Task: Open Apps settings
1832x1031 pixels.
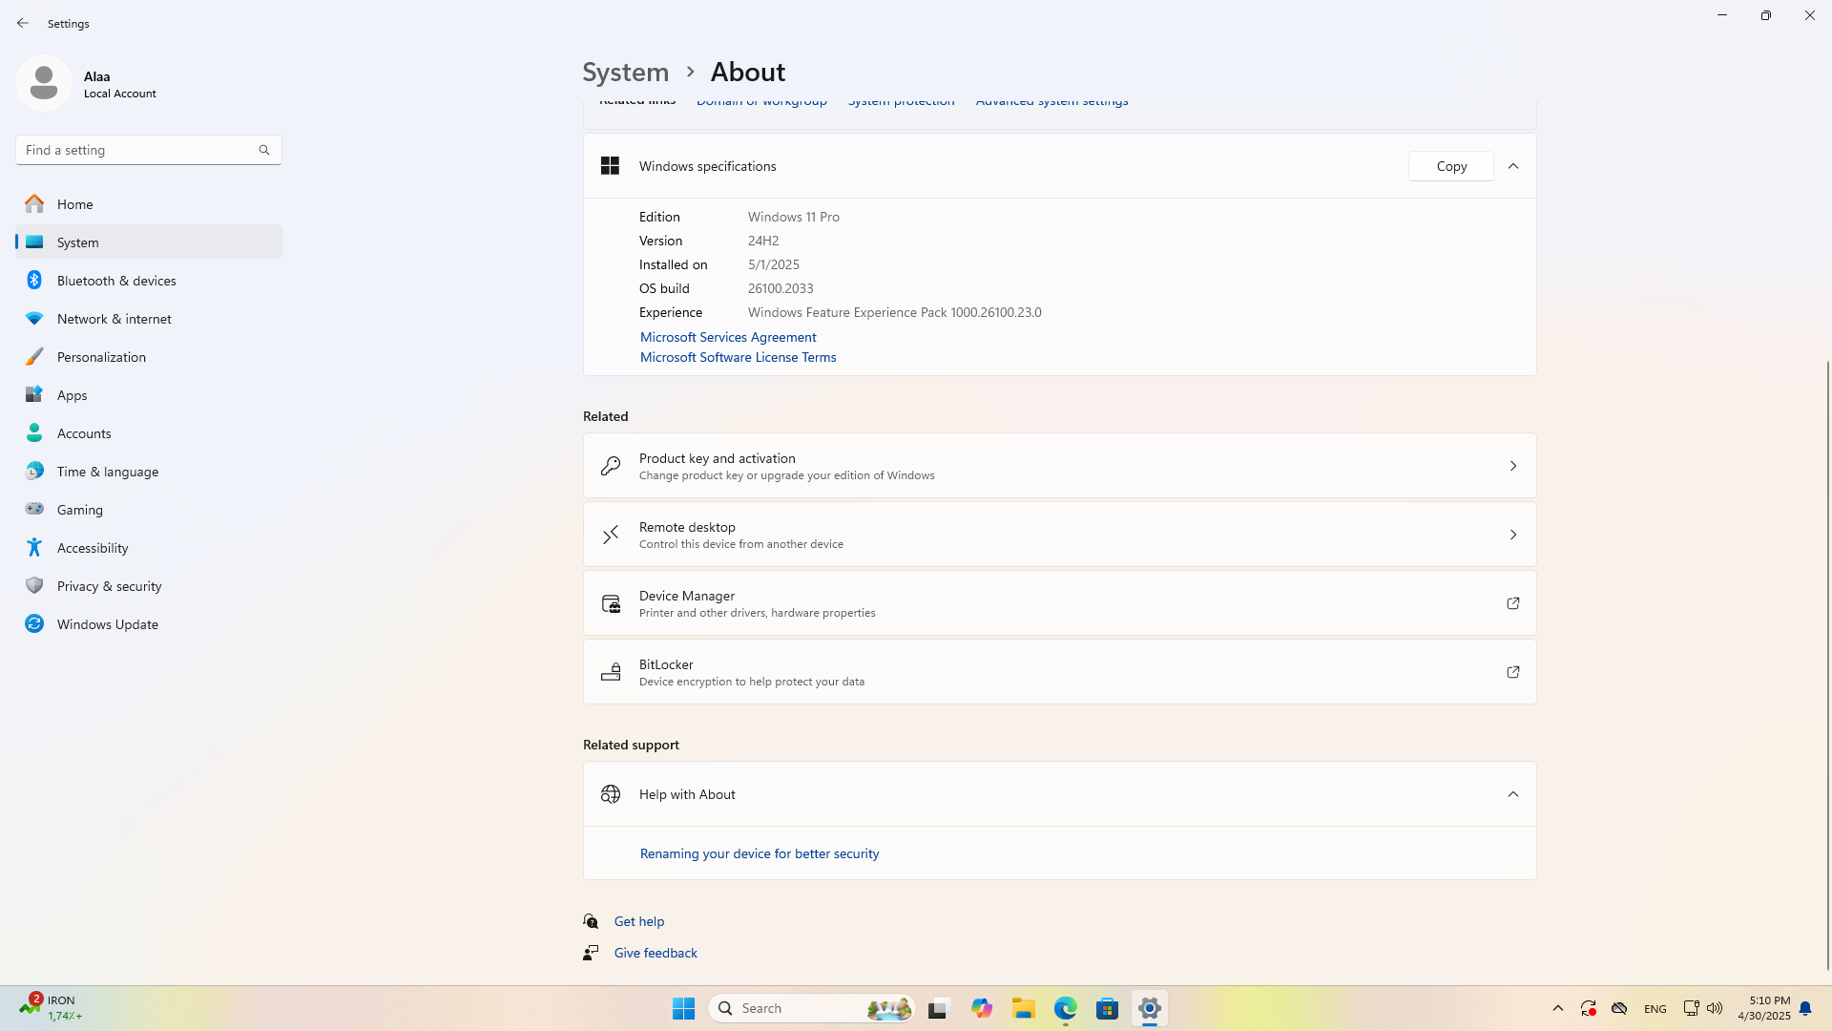Action: click(x=149, y=395)
